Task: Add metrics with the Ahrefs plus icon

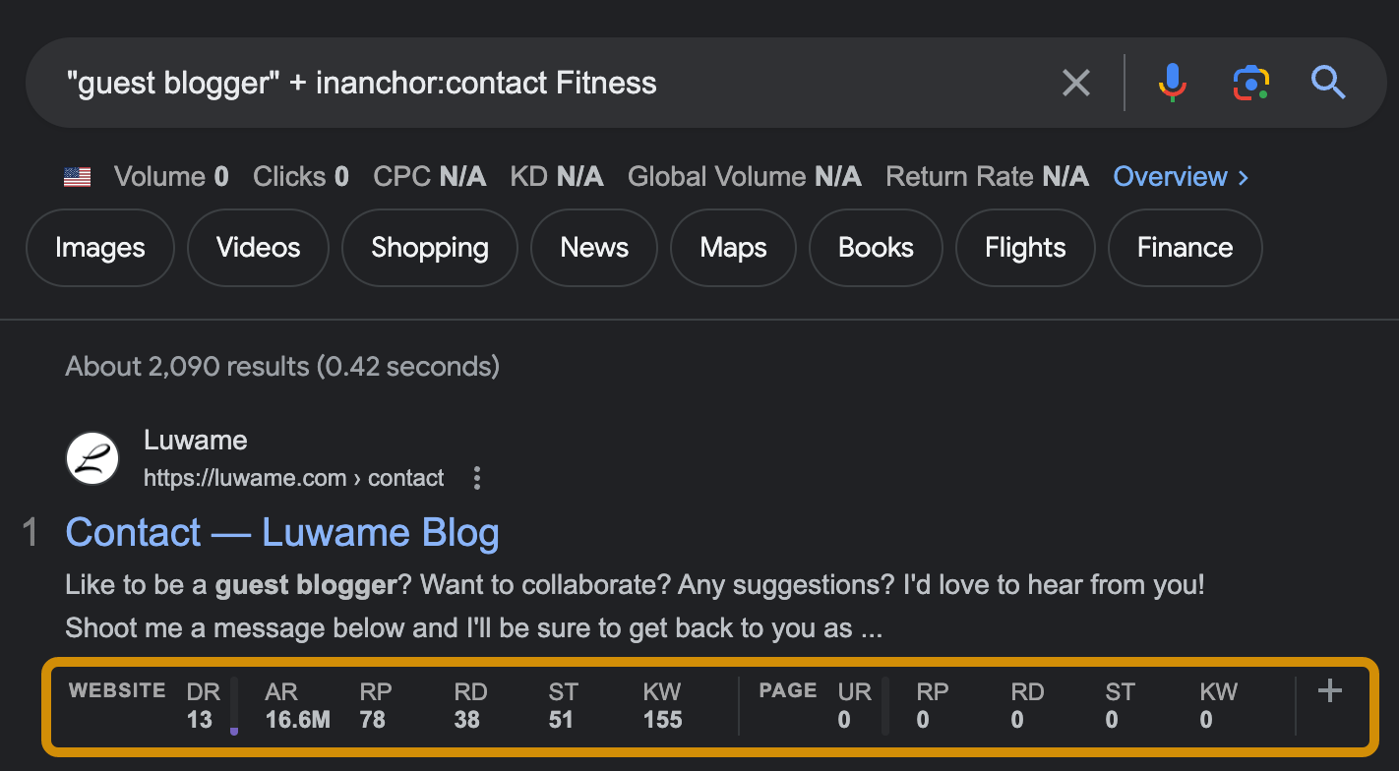Action: (x=1330, y=691)
